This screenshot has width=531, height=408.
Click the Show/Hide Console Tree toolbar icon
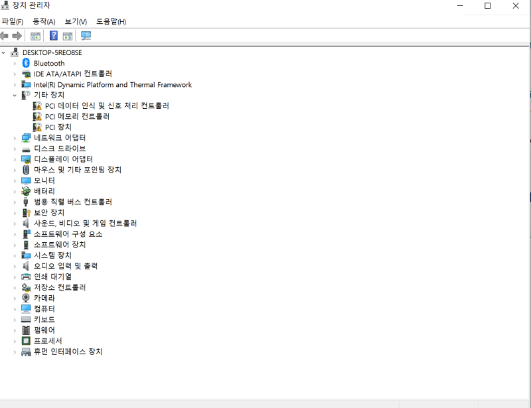pyautogui.click(x=35, y=36)
